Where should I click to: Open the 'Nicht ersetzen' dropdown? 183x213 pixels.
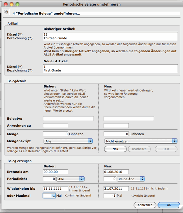point(141,141)
